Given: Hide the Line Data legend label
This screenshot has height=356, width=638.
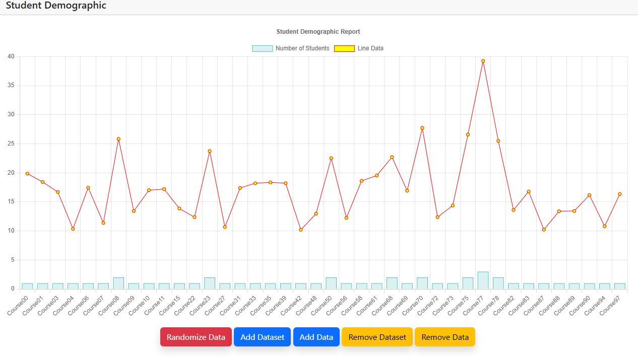Looking at the screenshot, I should point(370,48).
